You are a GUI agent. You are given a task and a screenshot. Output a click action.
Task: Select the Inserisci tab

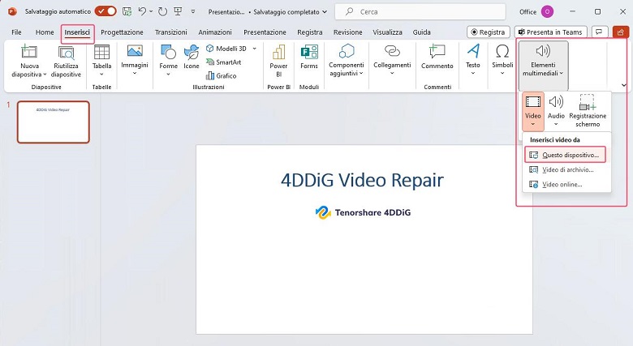(78, 32)
